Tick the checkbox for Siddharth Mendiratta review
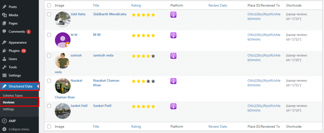This screenshot has width=324, height=133. (x=49, y=15)
